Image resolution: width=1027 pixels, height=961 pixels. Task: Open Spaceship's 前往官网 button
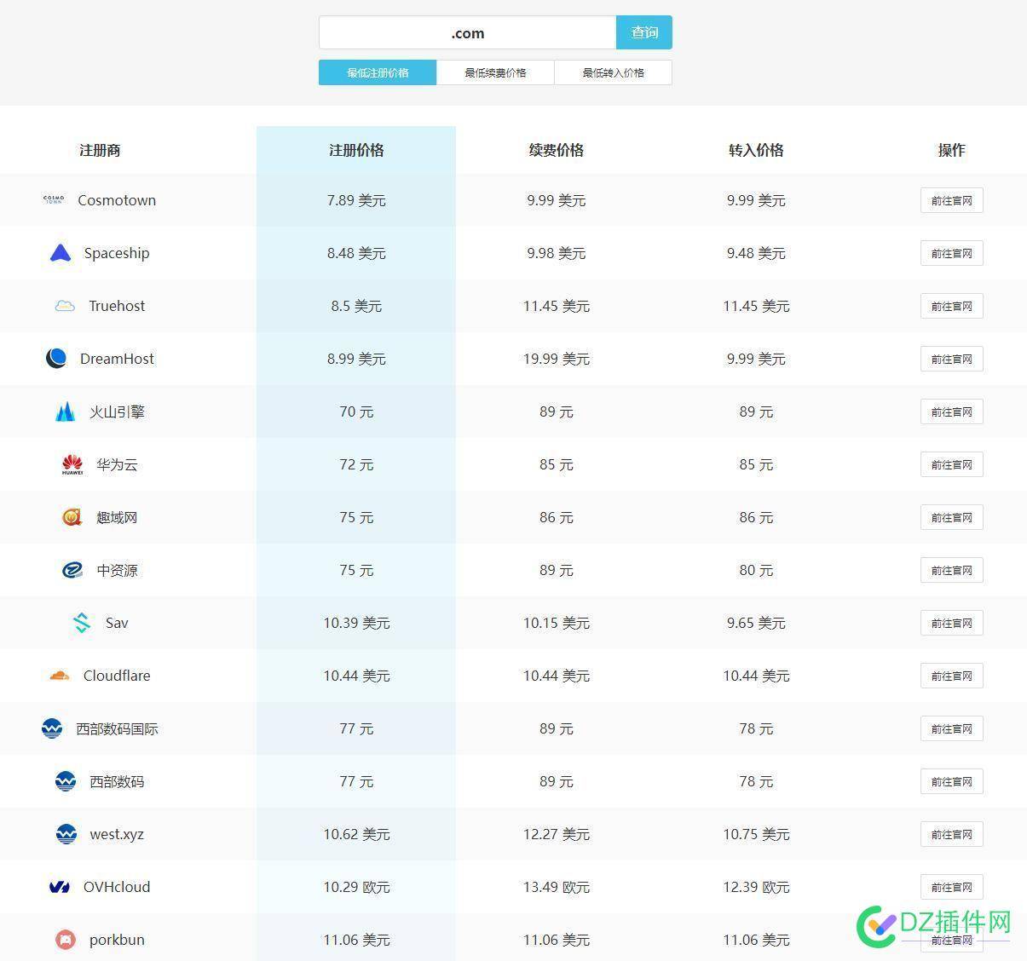[x=951, y=253]
